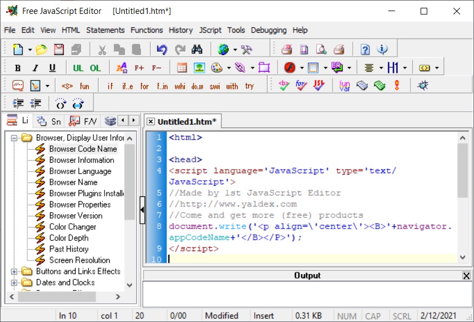Save the file using the floppy icon

58,49
